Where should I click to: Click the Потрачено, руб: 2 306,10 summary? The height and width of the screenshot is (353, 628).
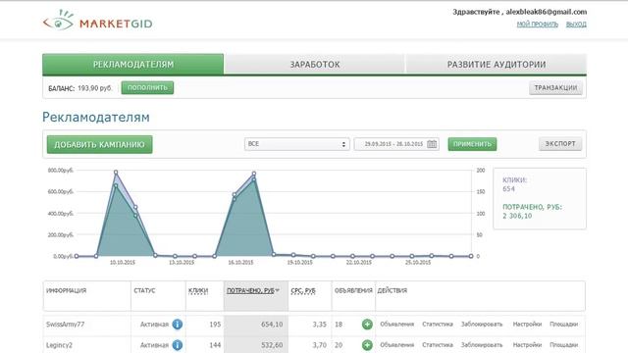(x=532, y=212)
